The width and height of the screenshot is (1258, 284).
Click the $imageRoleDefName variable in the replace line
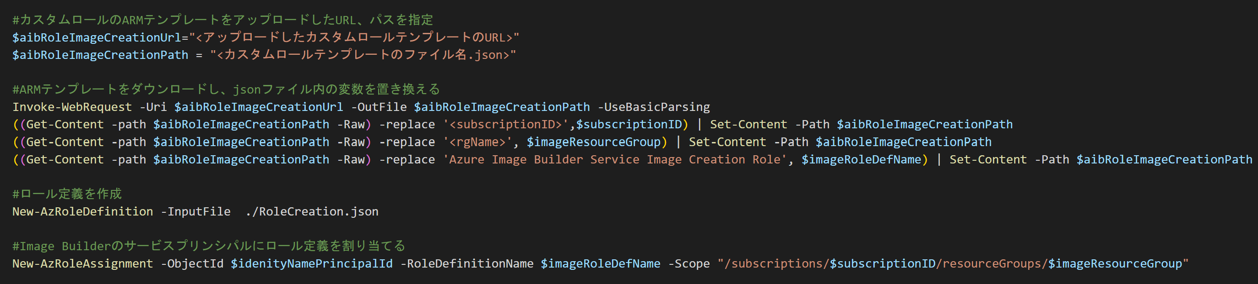tap(861, 160)
